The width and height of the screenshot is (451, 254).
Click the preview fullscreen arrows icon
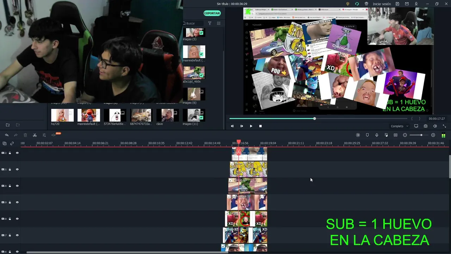tap(444, 126)
